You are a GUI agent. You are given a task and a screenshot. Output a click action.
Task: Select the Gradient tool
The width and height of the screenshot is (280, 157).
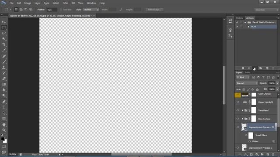(4, 84)
